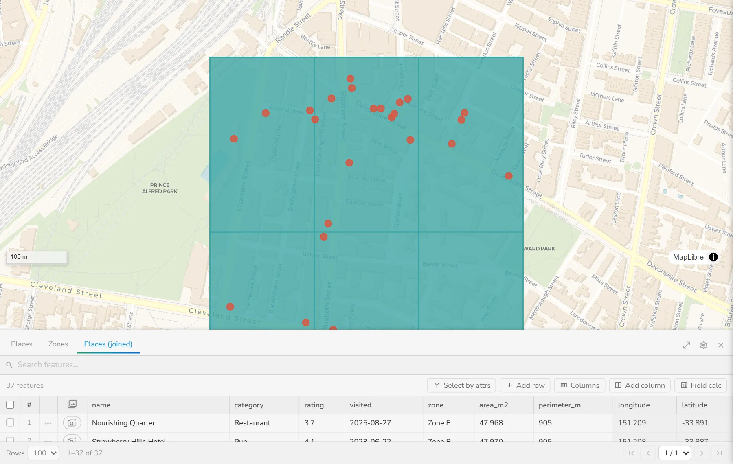This screenshot has height=464, width=733.
Task: Switch to the Places tab
Action: [22, 344]
